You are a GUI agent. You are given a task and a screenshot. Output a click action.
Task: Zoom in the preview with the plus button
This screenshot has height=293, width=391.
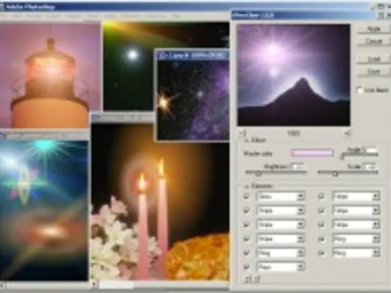pos(348,134)
